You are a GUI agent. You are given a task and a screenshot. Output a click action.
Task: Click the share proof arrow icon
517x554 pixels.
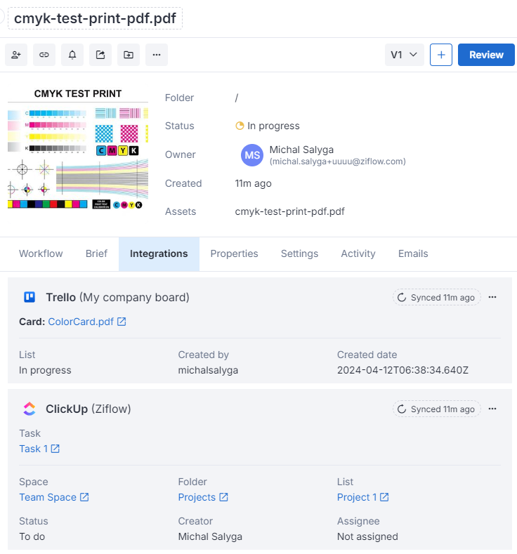point(100,55)
